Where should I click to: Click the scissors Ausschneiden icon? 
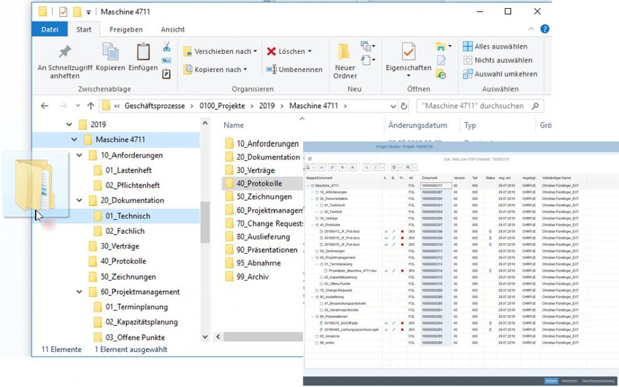167,47
